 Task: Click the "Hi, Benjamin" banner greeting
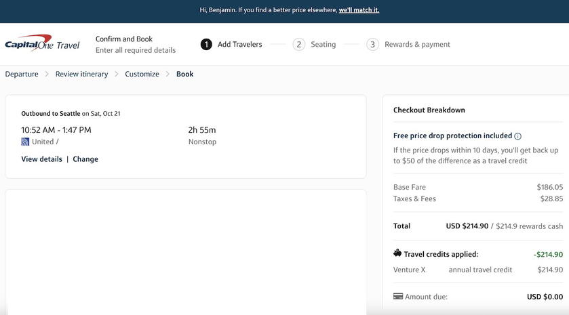(218, 10)
